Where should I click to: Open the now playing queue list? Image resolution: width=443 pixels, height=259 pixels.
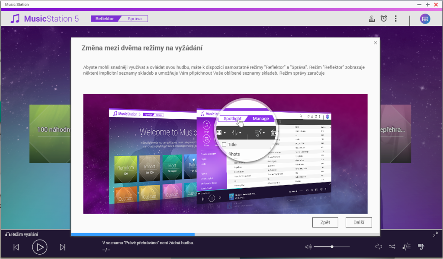[x=421, y=247]
